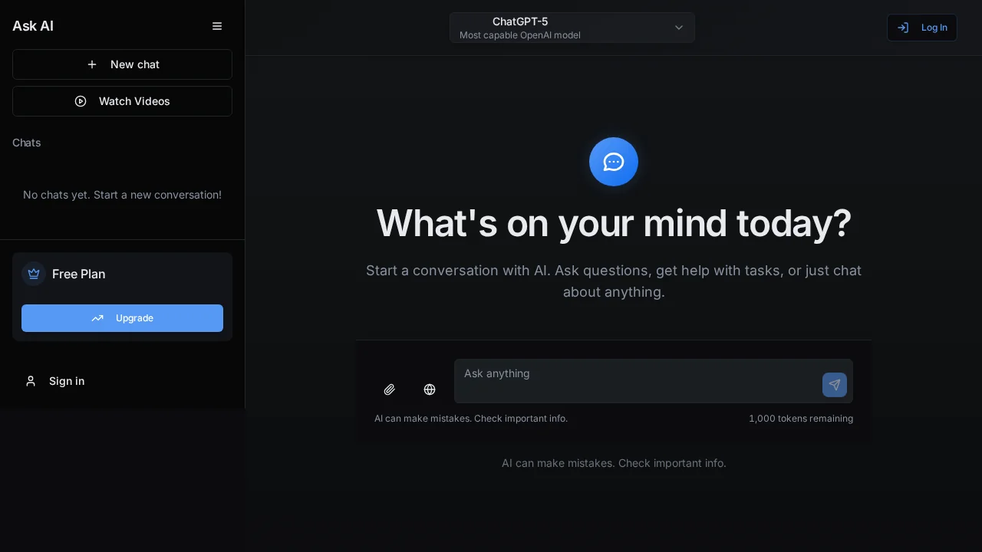Expand the model selector chevron

(679, 28)
